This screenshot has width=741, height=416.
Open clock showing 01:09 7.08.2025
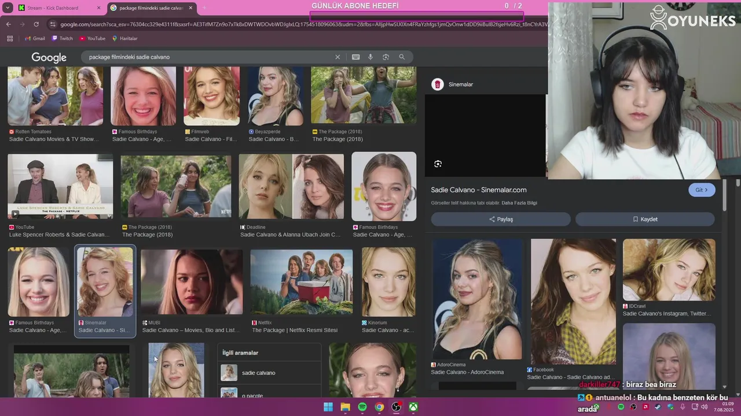click(724, 407)
